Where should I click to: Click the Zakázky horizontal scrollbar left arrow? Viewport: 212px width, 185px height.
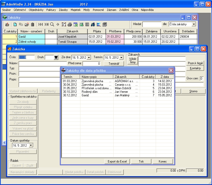5,143
